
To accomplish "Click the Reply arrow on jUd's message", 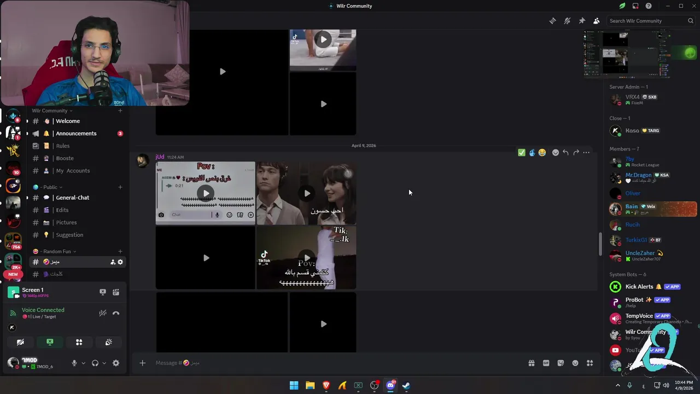I will 565,153.
